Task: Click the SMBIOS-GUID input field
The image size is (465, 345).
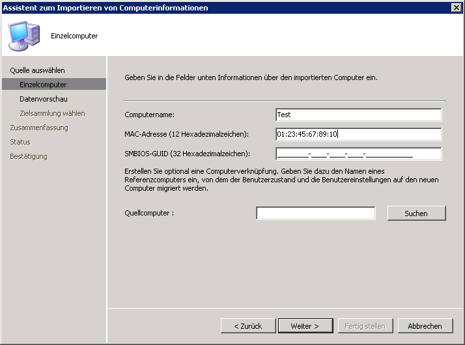Action: (x=358, y=154)
